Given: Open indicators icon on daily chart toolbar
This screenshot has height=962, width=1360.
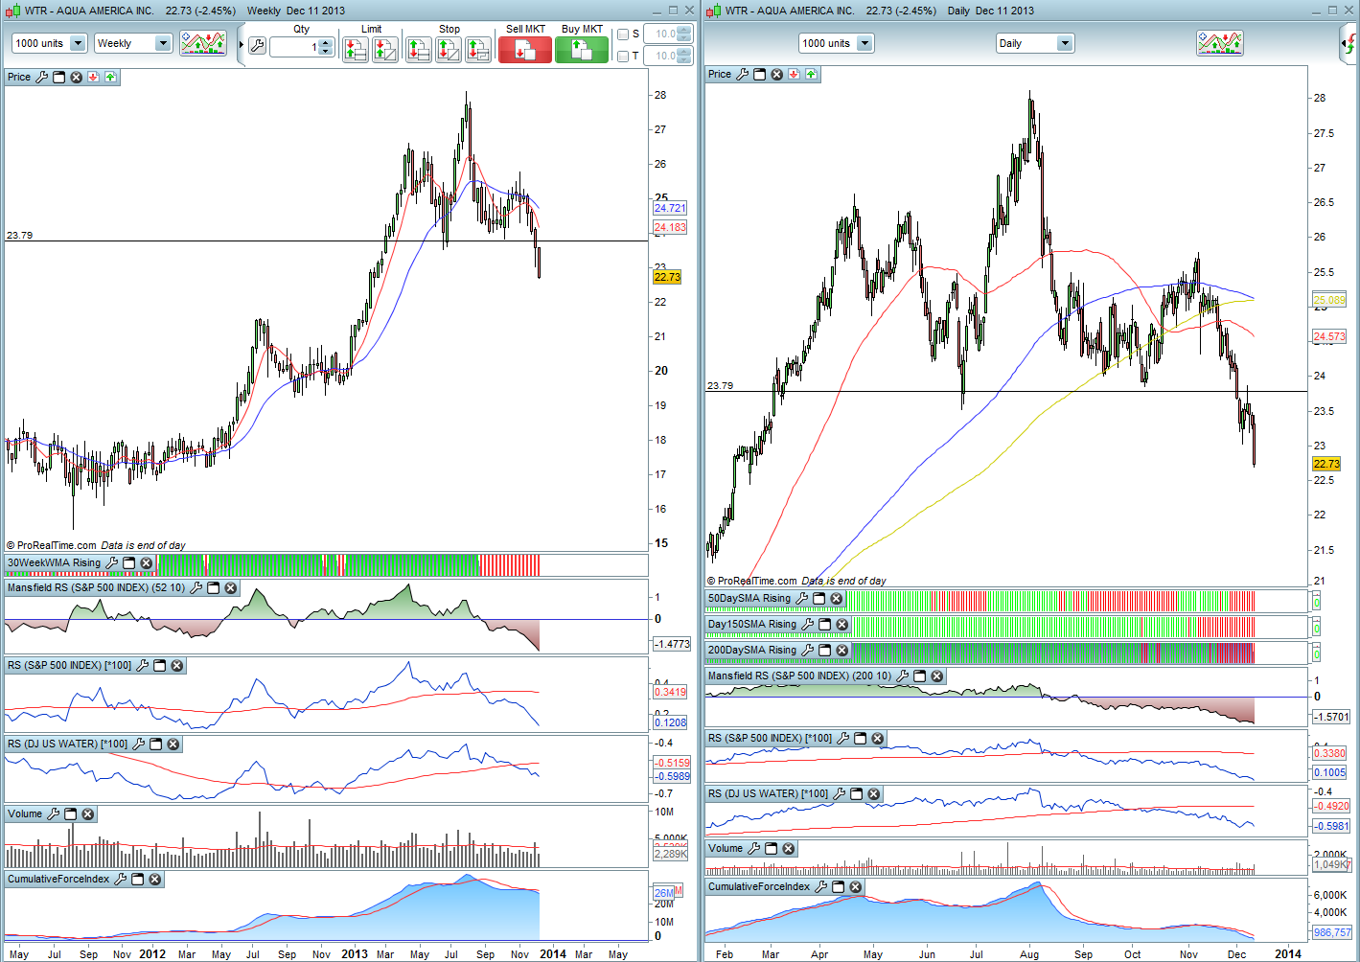Looking at the screenshot, I should (1219, 43).
